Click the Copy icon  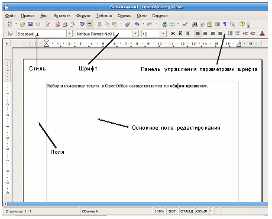point(107,24)
